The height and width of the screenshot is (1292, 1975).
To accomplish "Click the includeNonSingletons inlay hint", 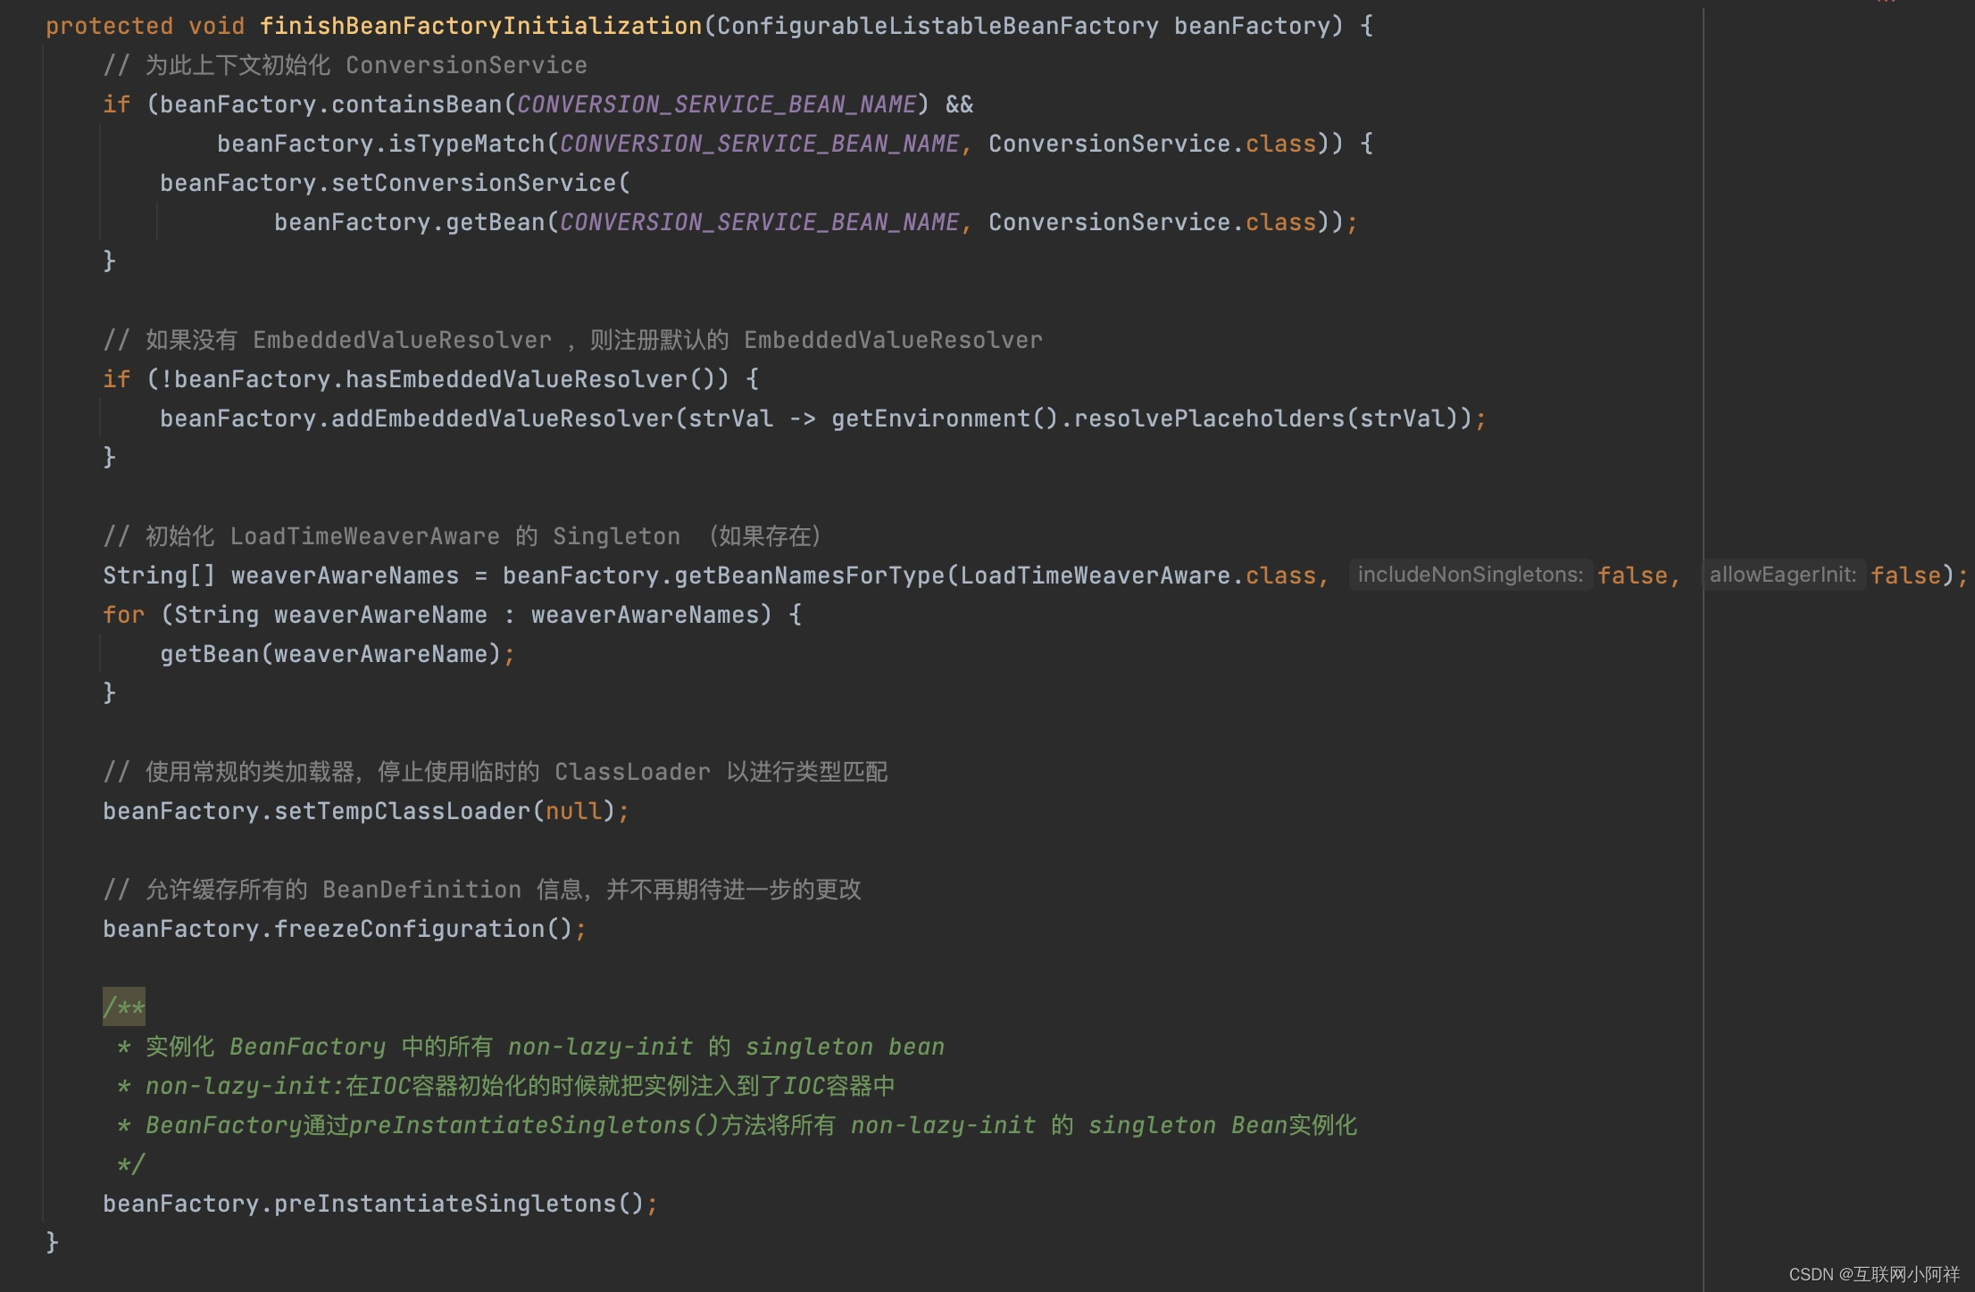I will tap(1470, 575).
